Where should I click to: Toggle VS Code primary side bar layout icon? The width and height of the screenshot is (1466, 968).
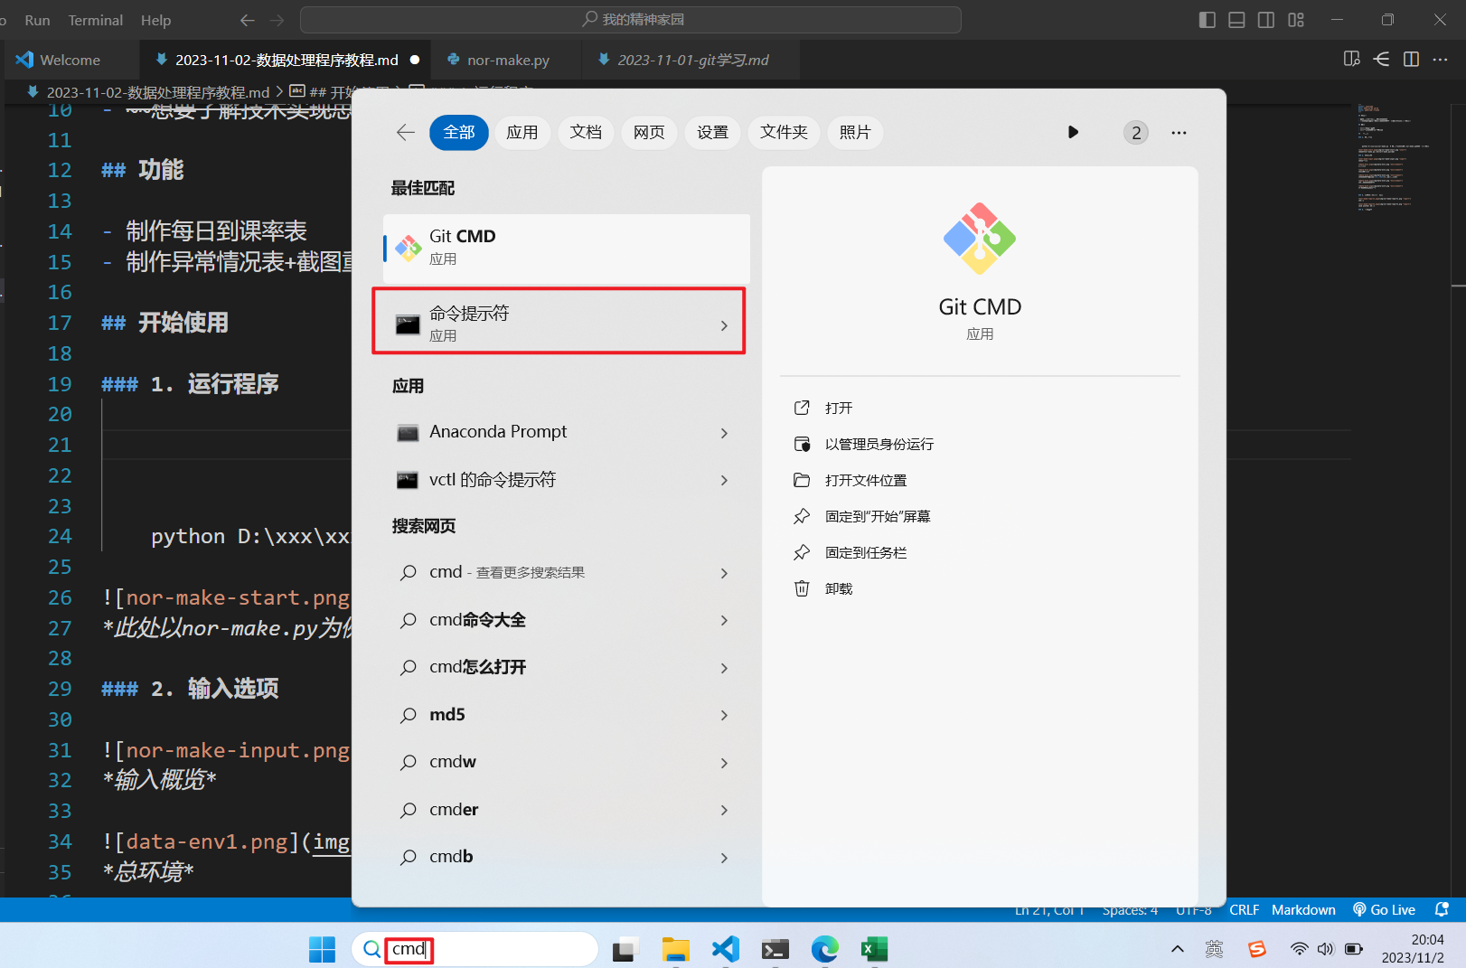tap(1208, 20)
